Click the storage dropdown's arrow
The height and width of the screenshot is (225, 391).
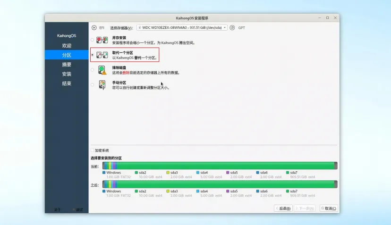point(225,27)
